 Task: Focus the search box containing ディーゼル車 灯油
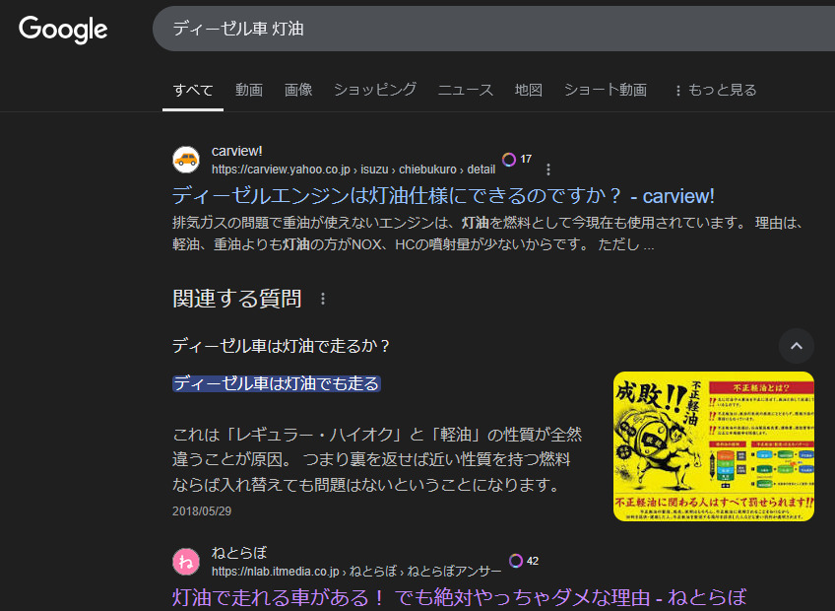[493, 29]
